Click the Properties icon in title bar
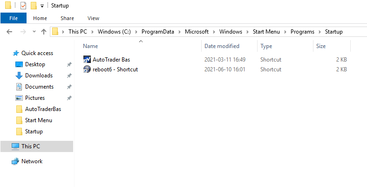 (23, 6)
